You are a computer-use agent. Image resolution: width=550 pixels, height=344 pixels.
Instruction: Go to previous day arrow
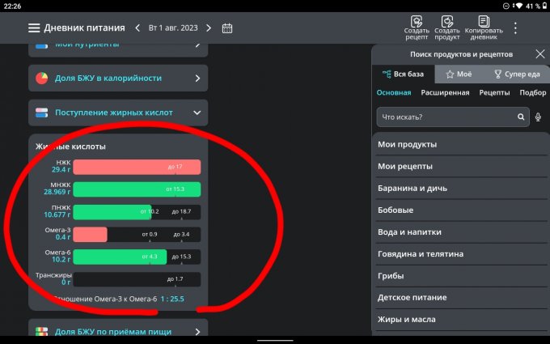pyautogui.click(x=137, y=28)
